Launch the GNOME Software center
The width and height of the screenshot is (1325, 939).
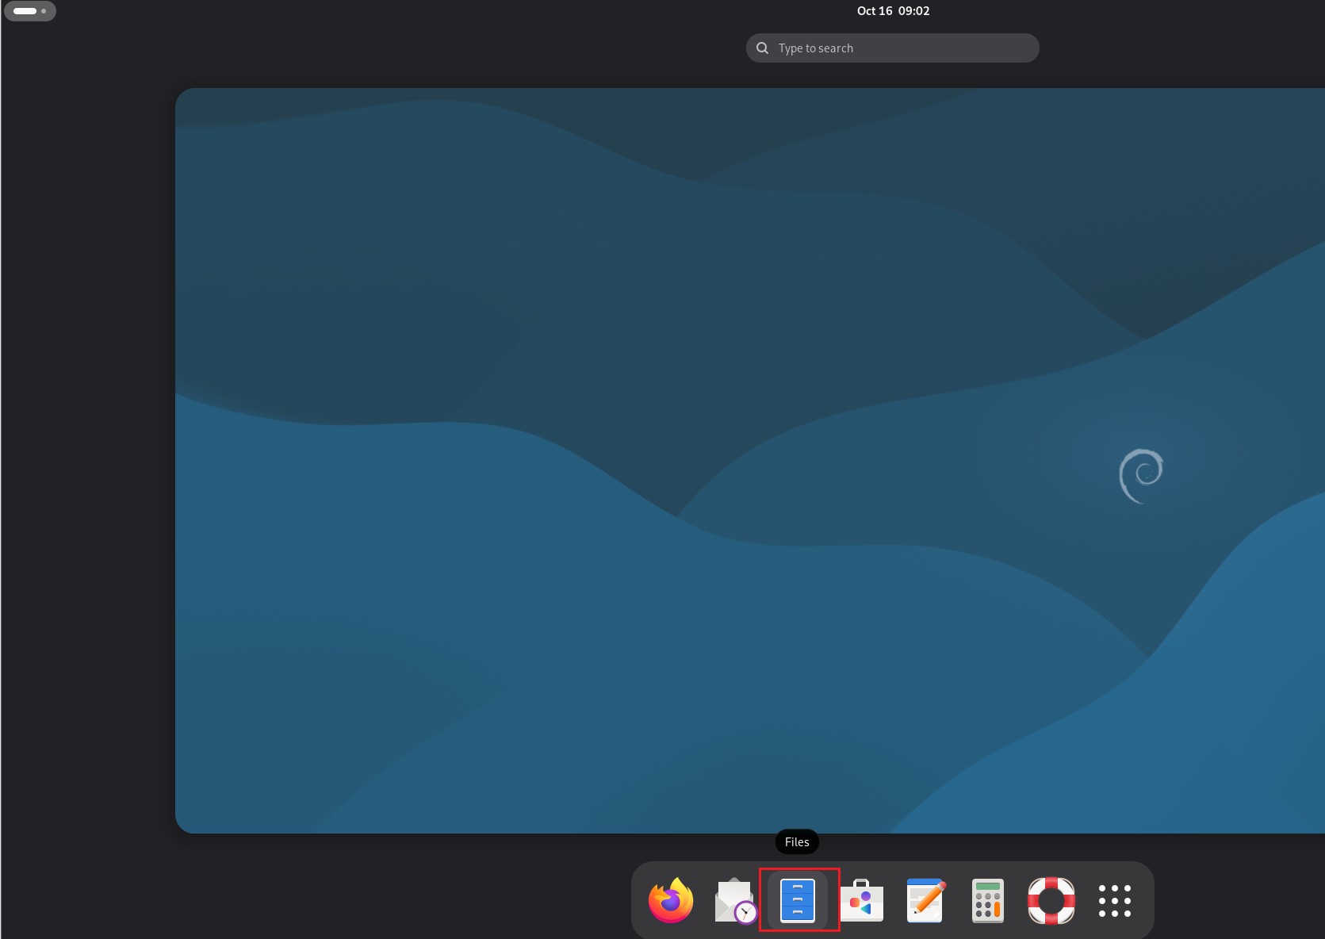coord(863,899)
